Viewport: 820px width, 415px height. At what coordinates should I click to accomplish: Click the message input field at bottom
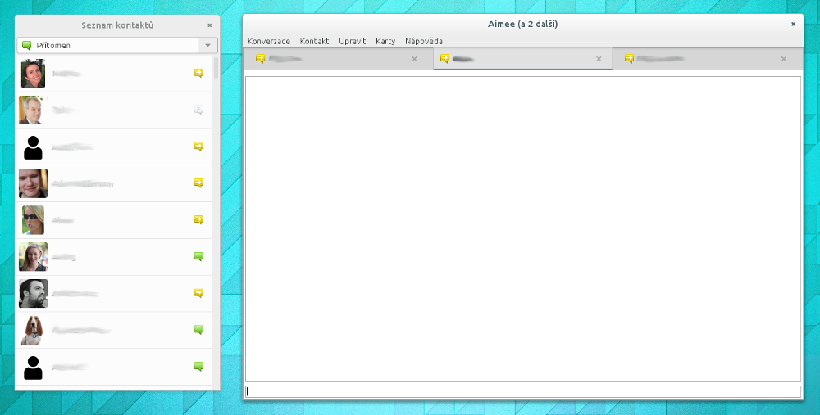[x=522, y=392]
